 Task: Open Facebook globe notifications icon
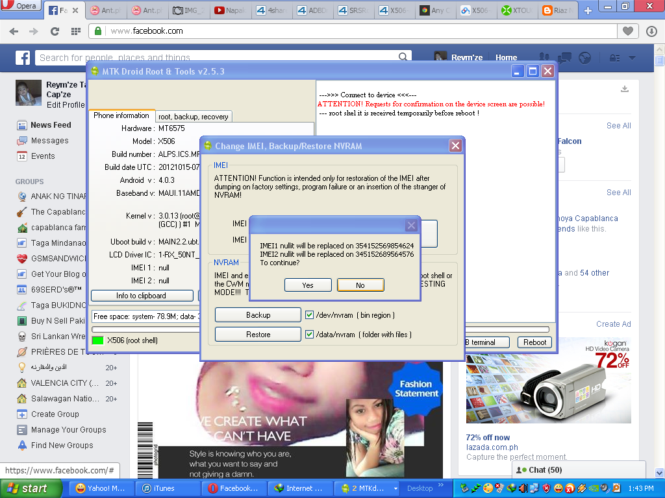(x=584, y=58)
